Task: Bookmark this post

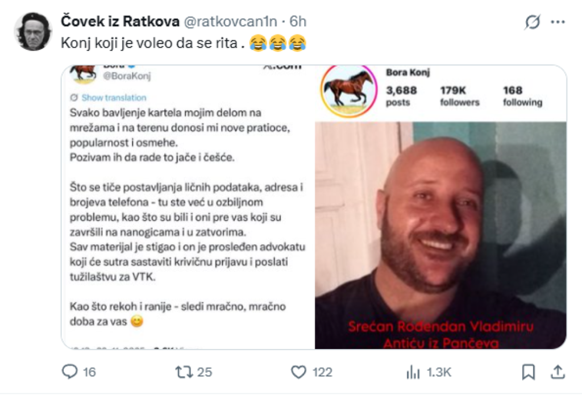Action: pyautogui.click(x=528, y=372)
